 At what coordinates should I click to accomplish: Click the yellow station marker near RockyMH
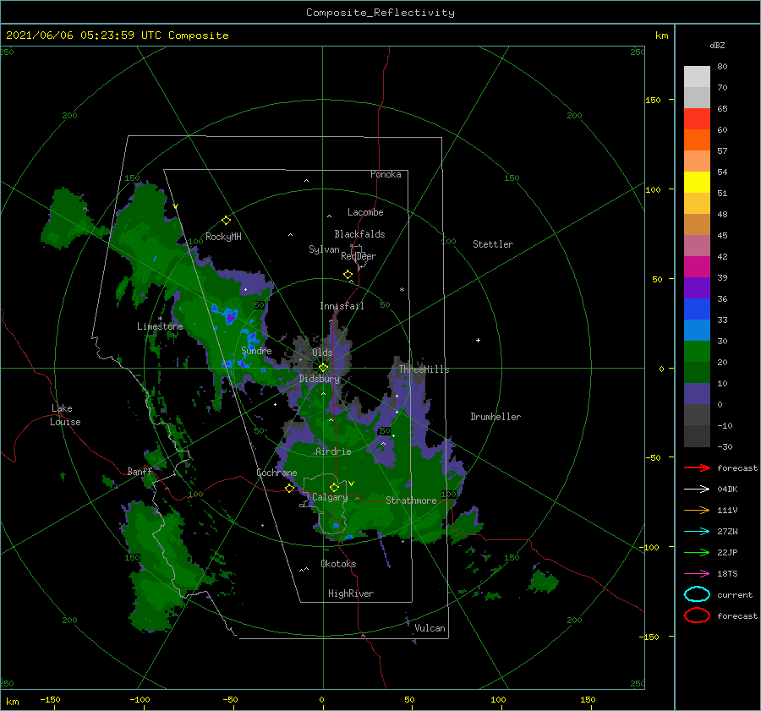[x=226, y=221]
